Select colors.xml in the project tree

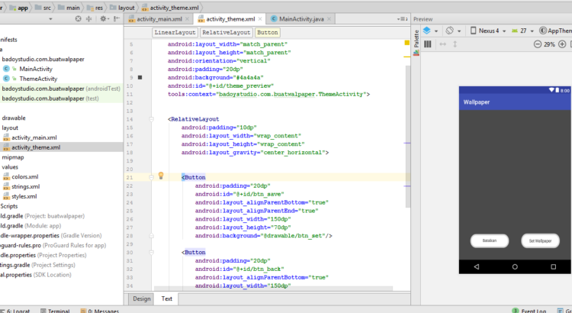(24, 176)
